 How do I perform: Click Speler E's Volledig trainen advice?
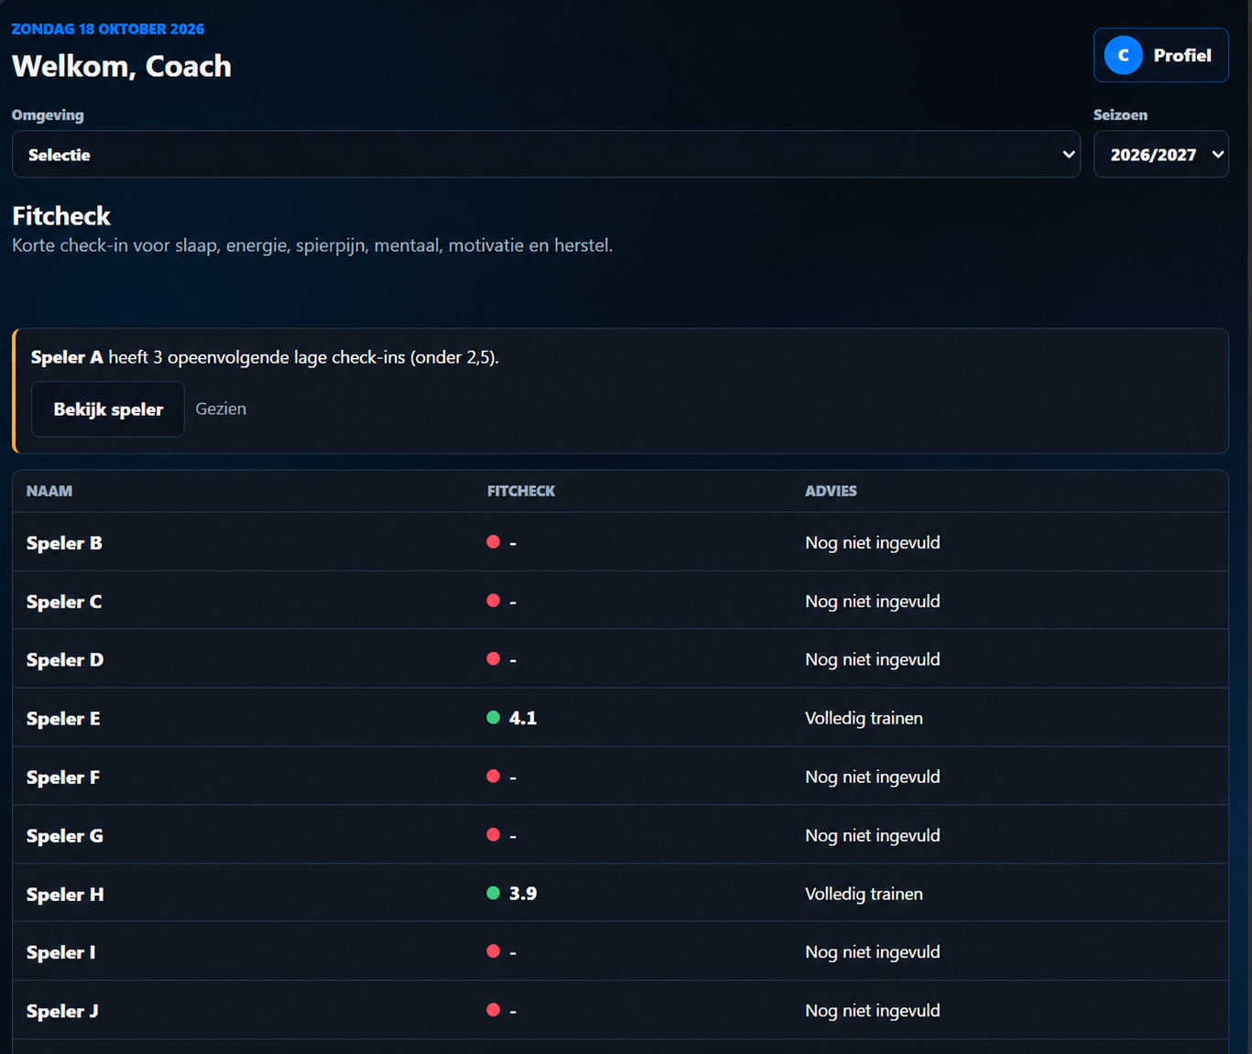coord(864,718)
